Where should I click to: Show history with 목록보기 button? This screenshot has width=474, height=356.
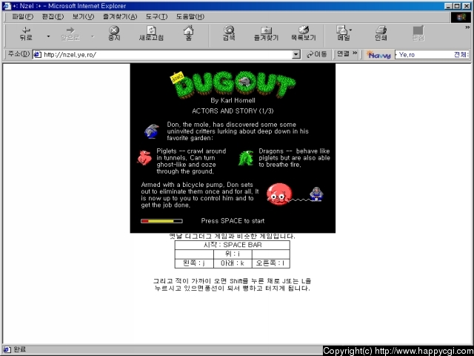(x=303, y=33)
